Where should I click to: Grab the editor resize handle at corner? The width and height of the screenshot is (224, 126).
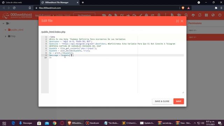[183, 92]
